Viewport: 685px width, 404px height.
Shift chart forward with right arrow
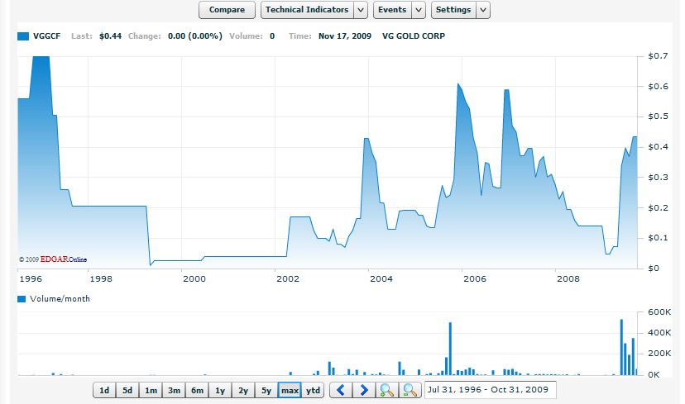click(x=364, y=390)
